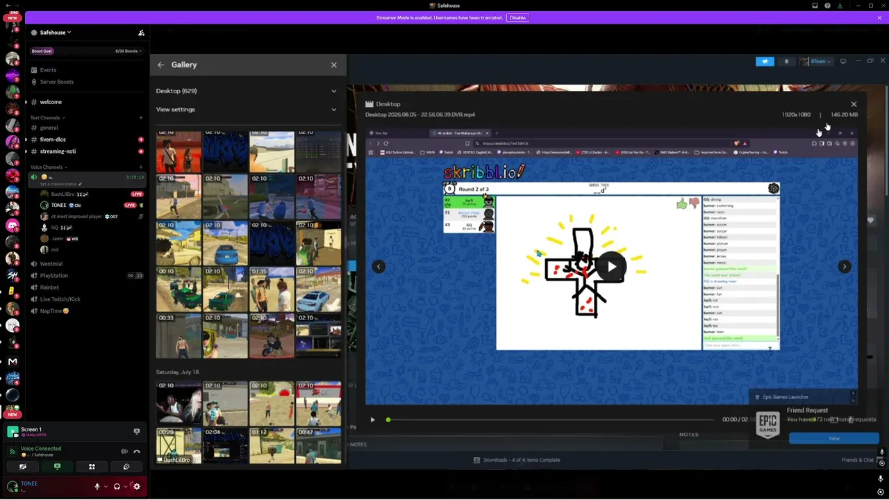
Task: Open the fivem-dlcs channel
Action: point(53,140)
